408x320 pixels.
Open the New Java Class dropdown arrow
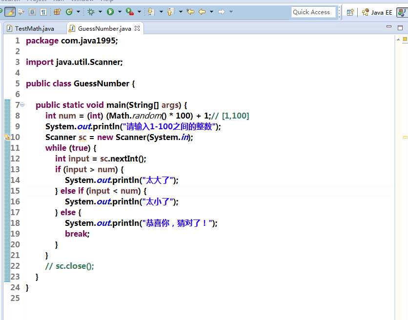78,12
